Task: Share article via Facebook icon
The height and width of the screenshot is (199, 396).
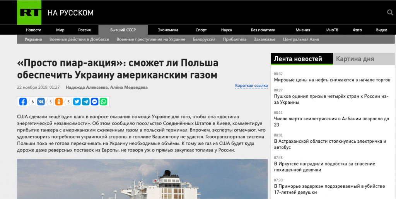Action: click(x=23, y=102)
